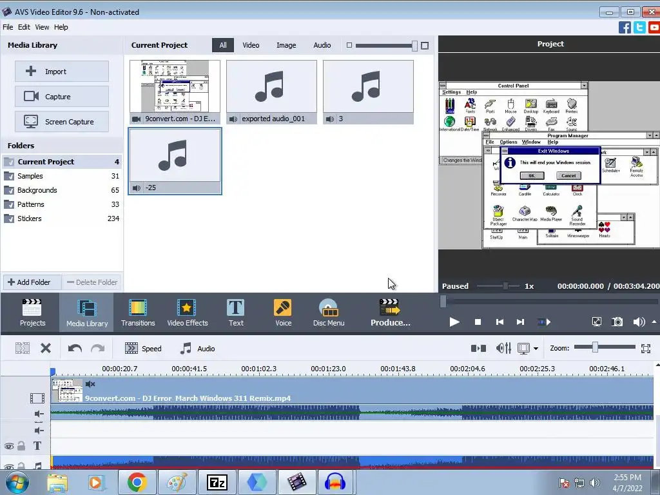This screenshot has height=495, width=660.
Task: Select the All filter tab
Action: tap(223, 45)
